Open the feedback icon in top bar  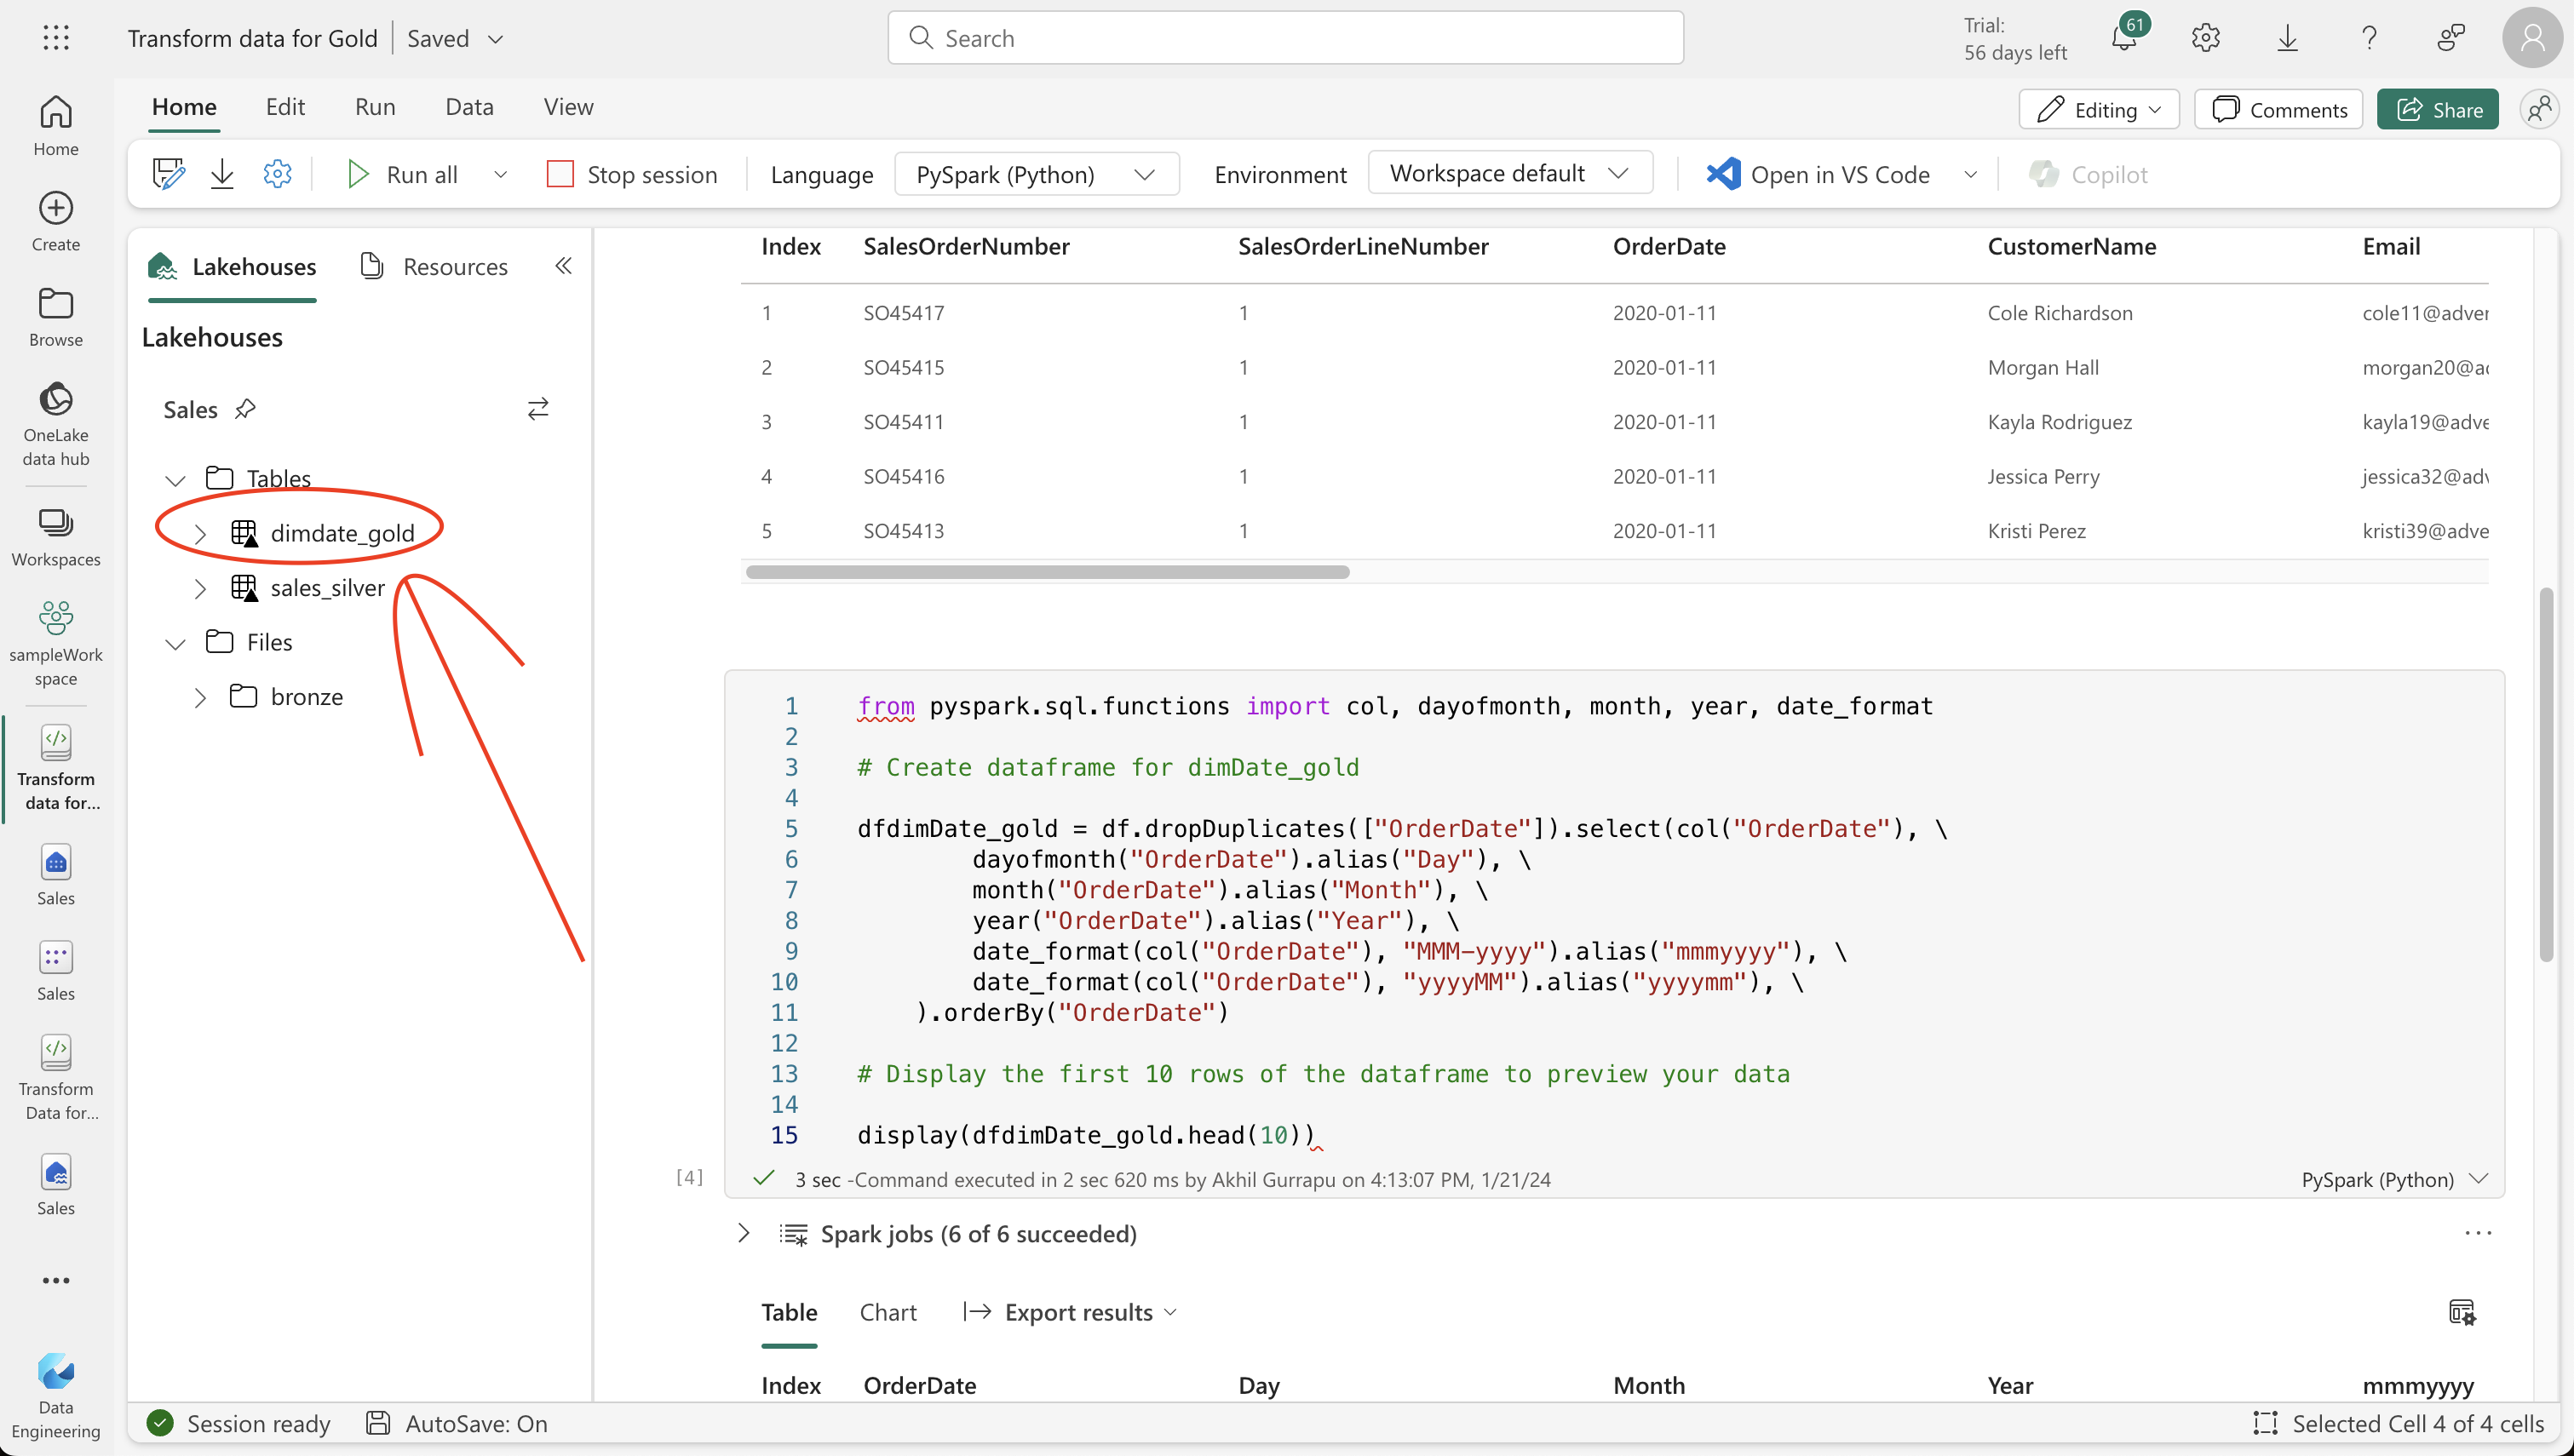(2451, 38)
